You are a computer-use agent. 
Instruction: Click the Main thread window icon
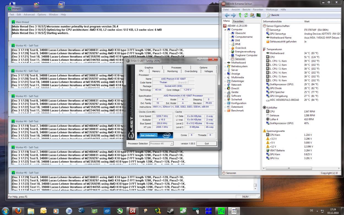coord(13,22)
